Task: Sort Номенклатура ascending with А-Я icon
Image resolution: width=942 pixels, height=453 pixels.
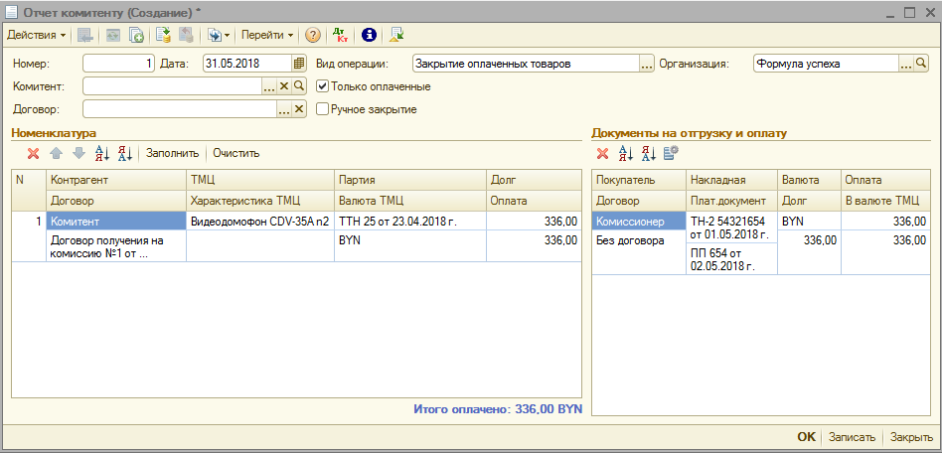Action: tap(100, 153)
